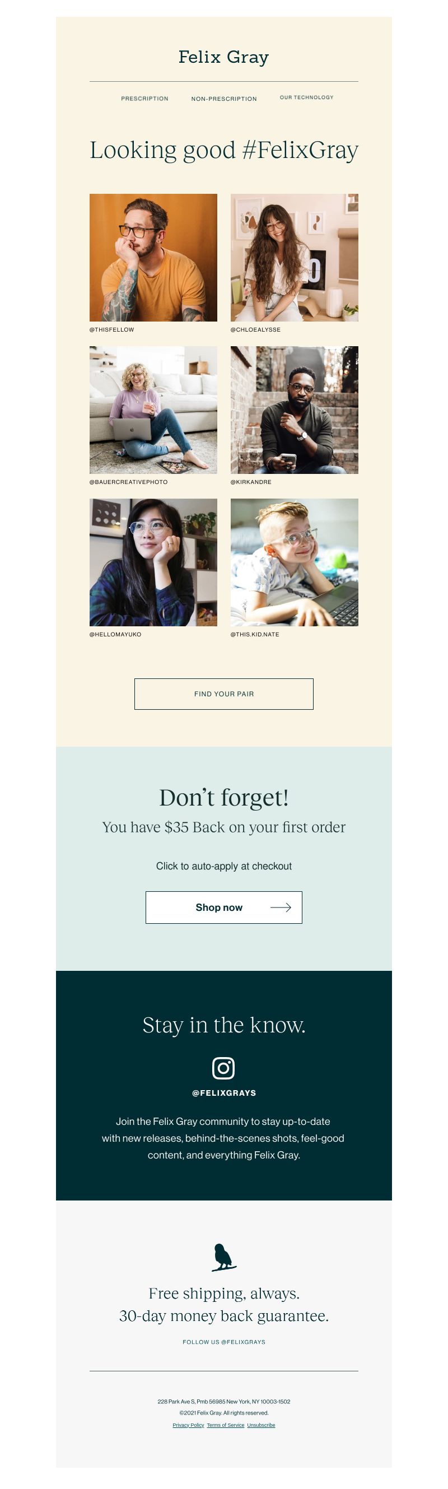448x1489 pixels.
Task: Click the Instagram logo icon
Action: coord(223,1068)
